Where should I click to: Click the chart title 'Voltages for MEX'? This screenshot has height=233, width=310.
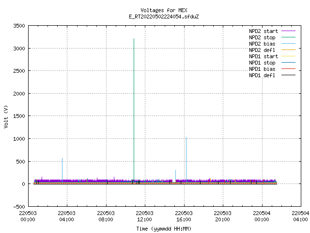[x=164, y=10]
